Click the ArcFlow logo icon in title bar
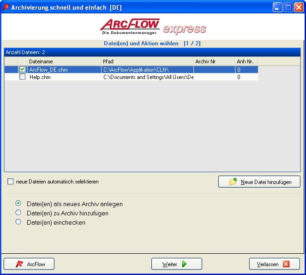The height and width of the screenshot is (275, 306). coord(6,7)
